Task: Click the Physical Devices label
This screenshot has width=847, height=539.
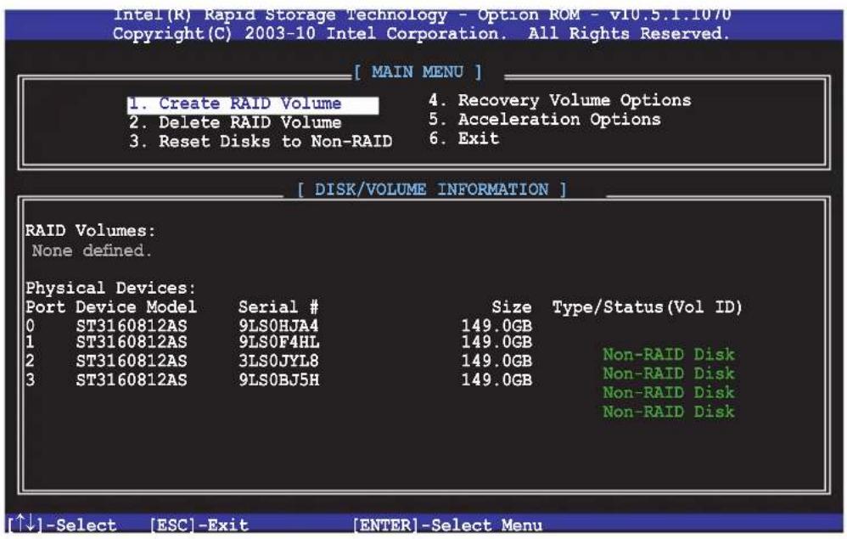Action: tap(110, 288)
